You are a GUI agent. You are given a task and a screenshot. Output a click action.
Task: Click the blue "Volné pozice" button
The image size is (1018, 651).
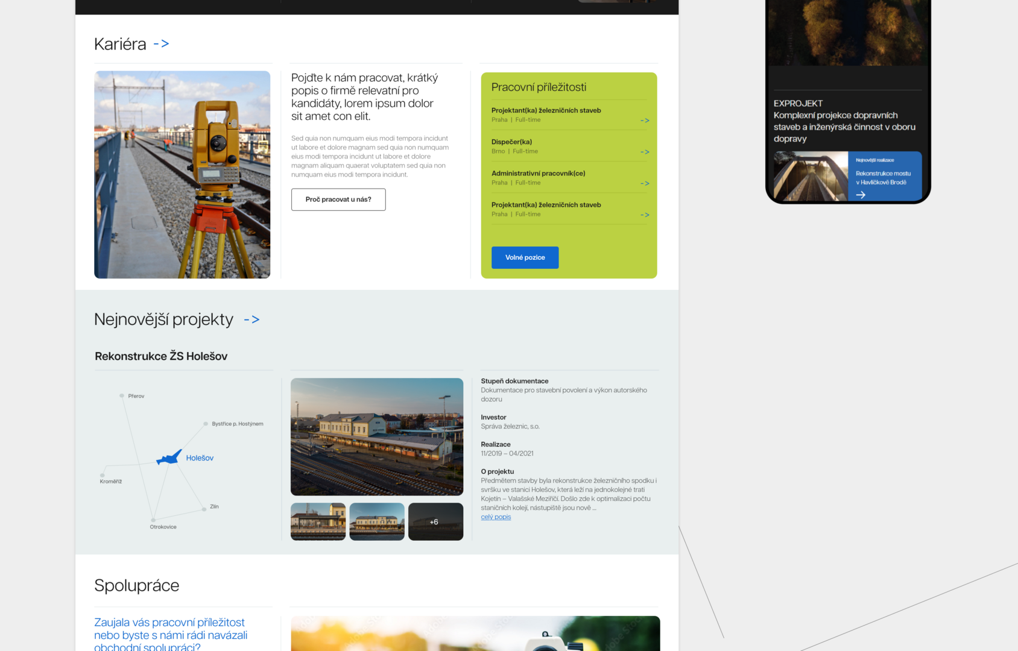[525, 257]
